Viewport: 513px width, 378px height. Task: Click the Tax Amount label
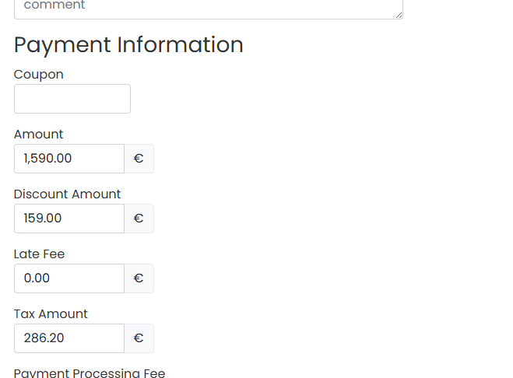coord(51,314)
